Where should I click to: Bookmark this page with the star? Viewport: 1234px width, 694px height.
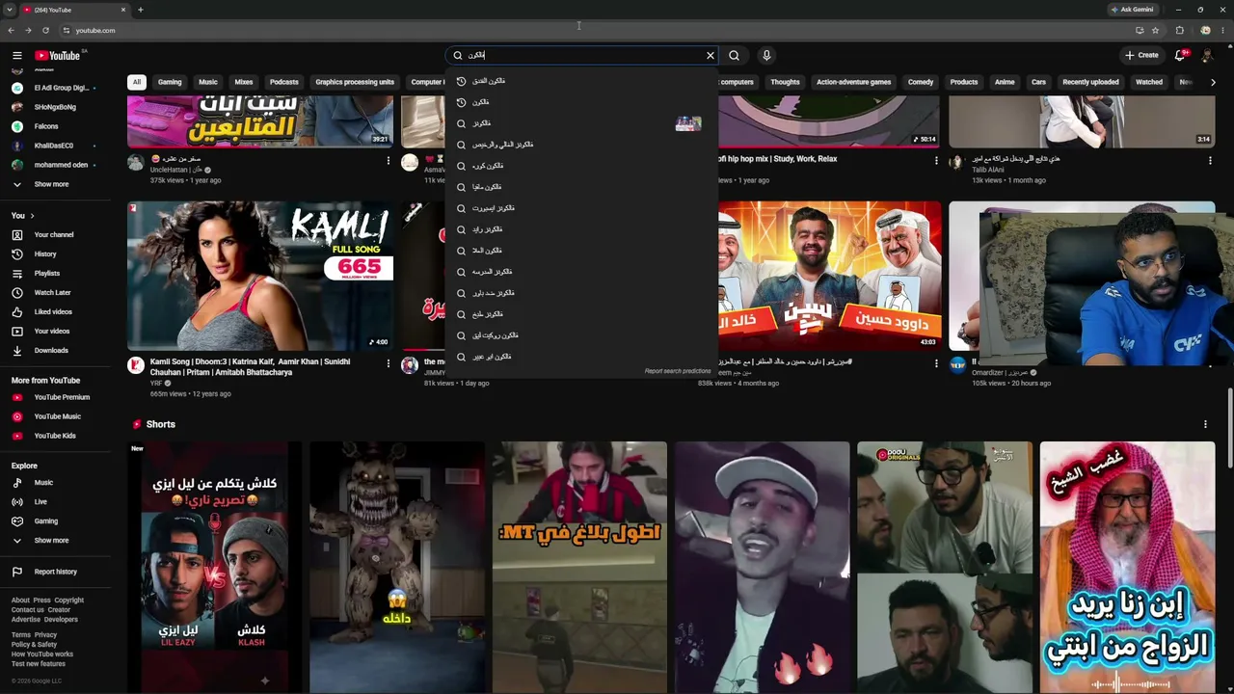(x=1155, y=30)
